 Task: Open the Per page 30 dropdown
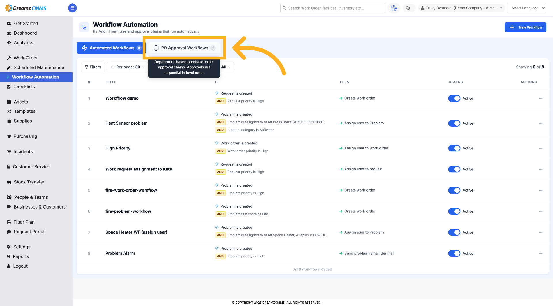click(x=127, y=67)
